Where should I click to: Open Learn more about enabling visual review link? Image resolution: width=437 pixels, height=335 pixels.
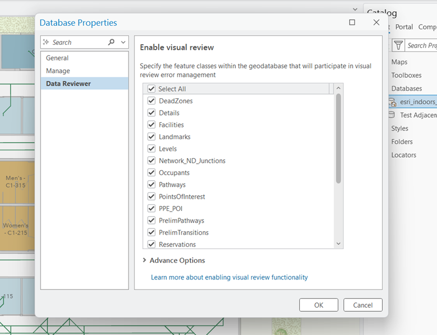point(229,277)
